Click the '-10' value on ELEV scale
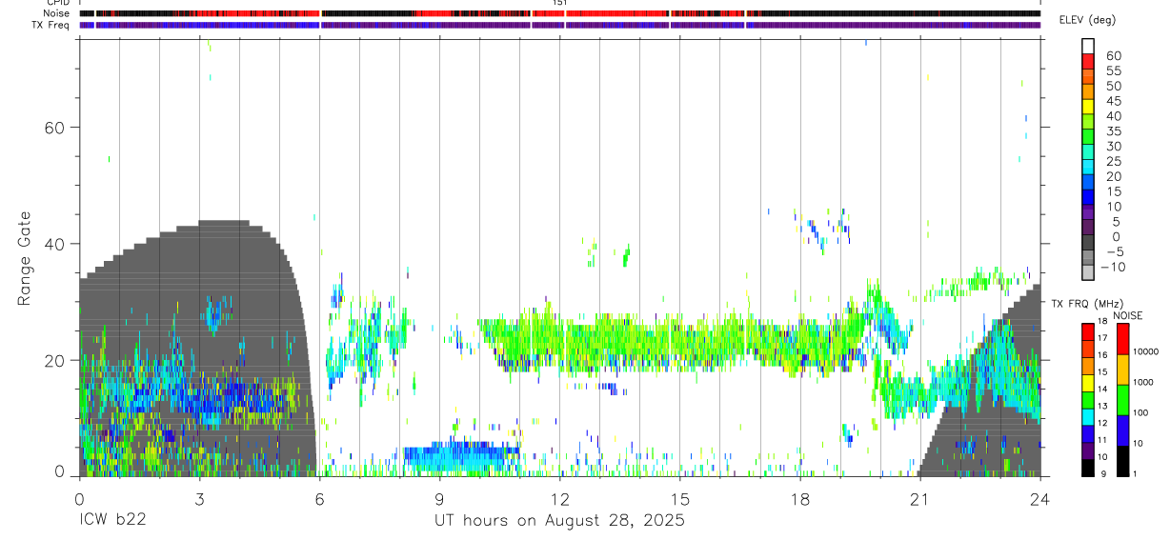 (x=1113, y=268)
